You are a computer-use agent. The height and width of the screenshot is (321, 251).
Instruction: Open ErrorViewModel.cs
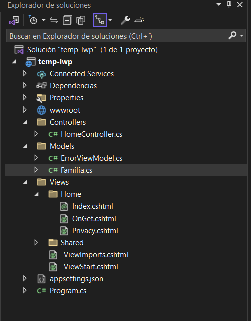(92, 158)
